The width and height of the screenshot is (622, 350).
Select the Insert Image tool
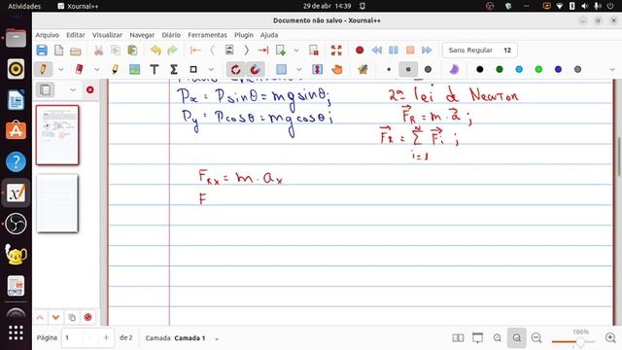(134, 69)
